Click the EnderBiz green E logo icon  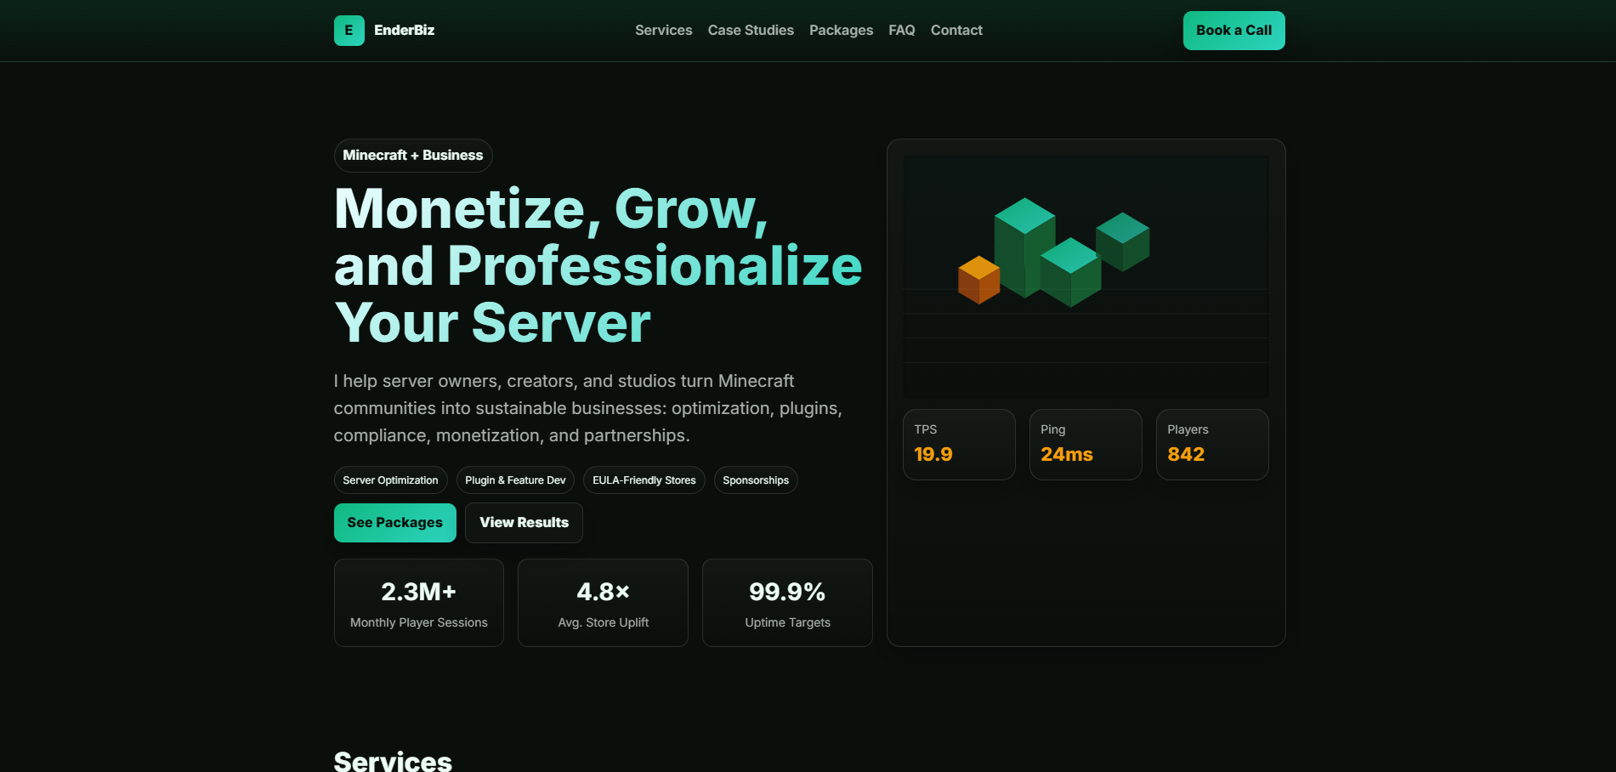pos(349,31)
